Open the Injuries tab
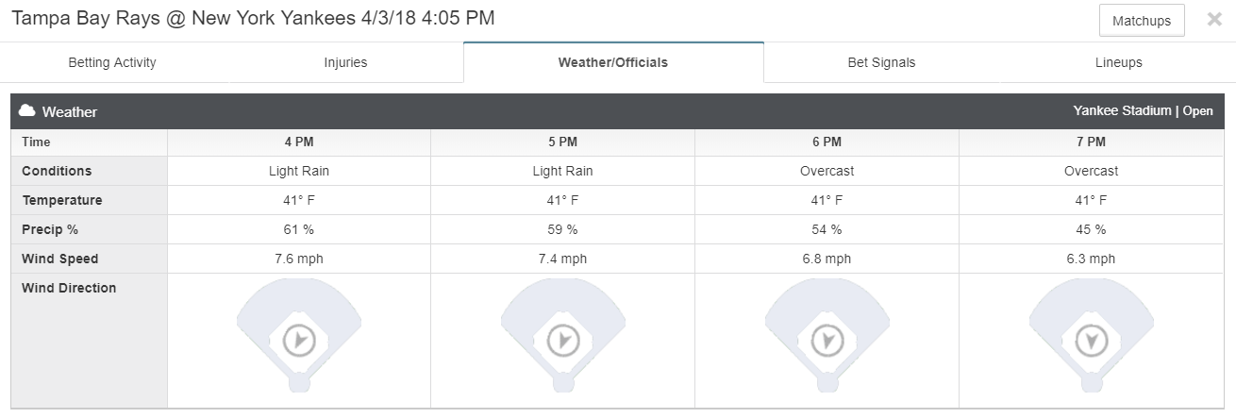 click(345, 62)
